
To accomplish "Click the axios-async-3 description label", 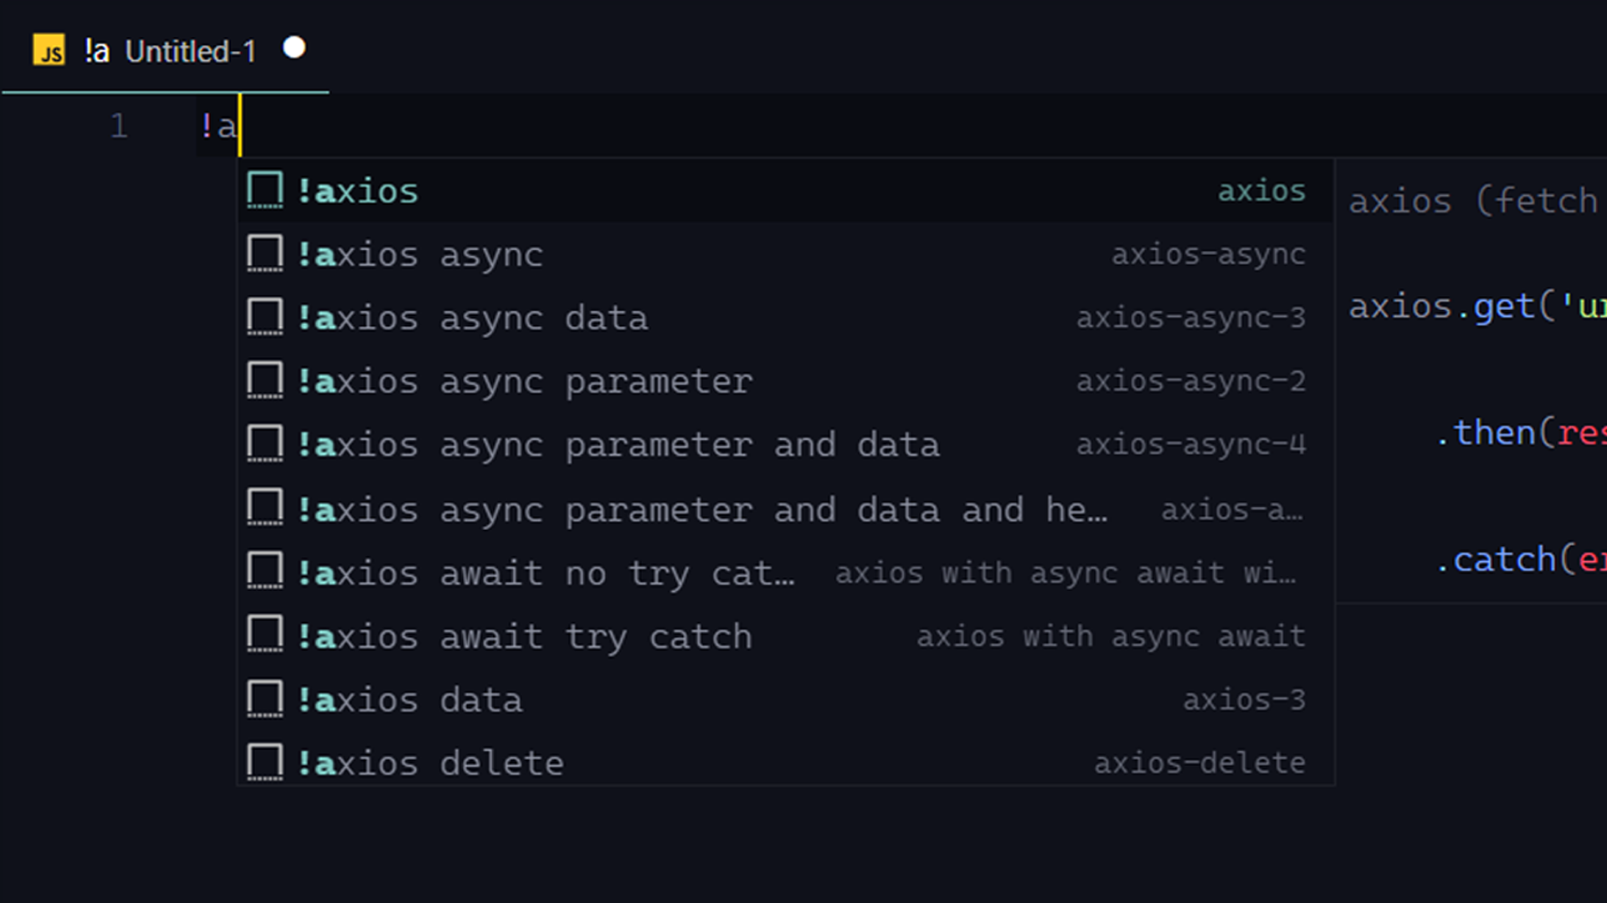I will (1190, 318).
